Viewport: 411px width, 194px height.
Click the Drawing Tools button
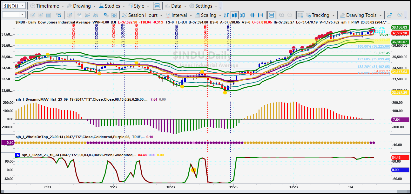point(361,15)
